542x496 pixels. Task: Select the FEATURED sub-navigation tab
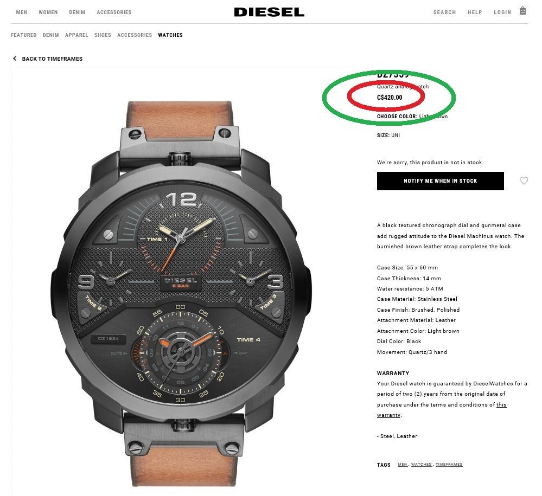[x=23, y=35]
